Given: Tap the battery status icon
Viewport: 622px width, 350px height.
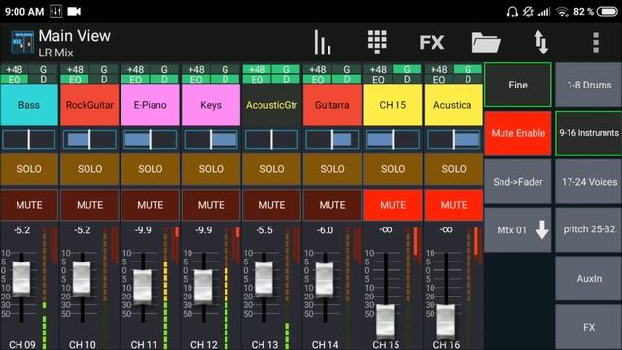Looking at the screenshot, I should pos(606,11).
